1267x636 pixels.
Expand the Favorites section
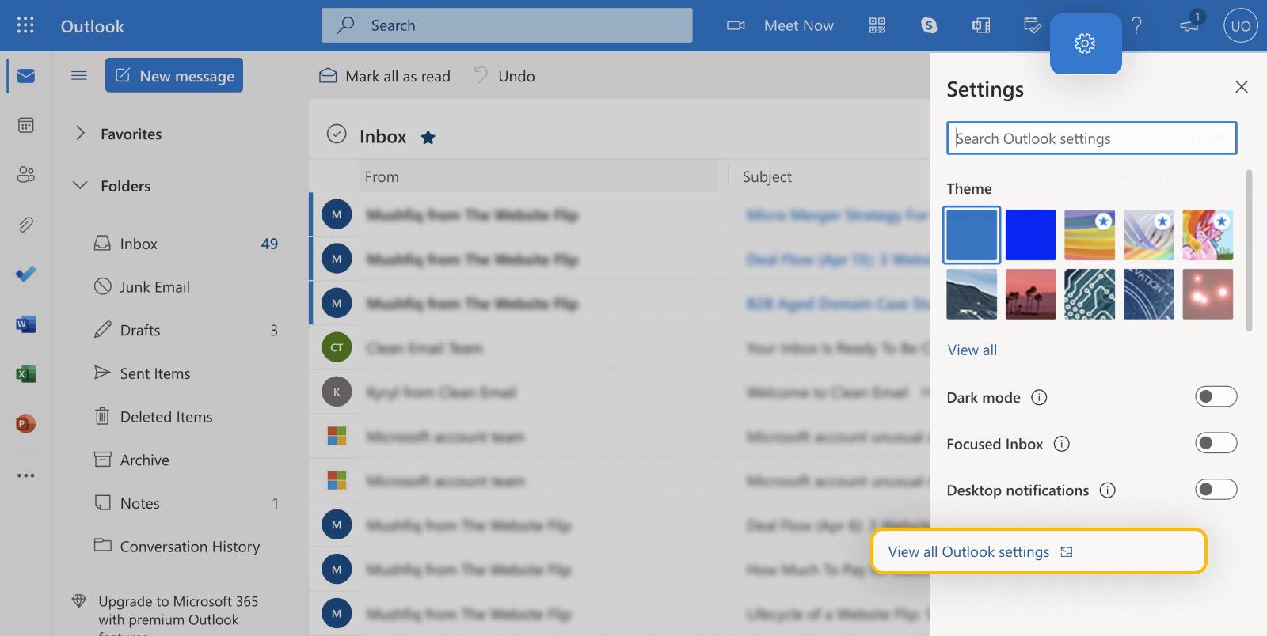[80, 134]
